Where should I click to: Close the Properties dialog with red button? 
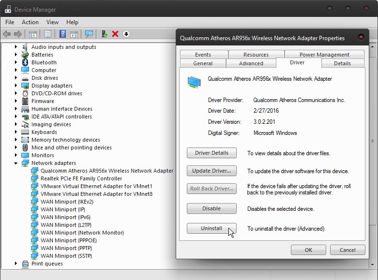[361, 37]
